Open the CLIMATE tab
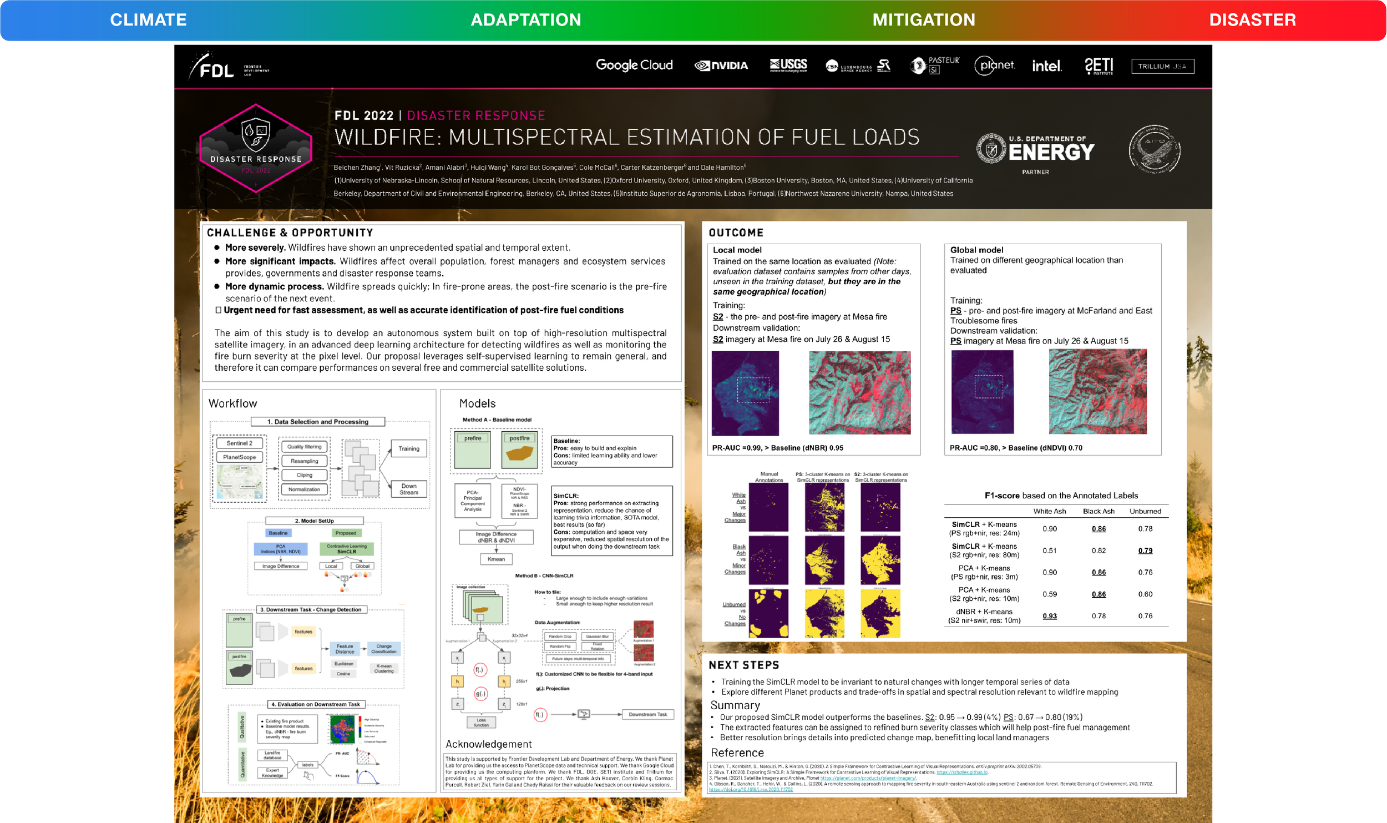The height and width of the screenshot is (823, 1387). coord(148,20)
